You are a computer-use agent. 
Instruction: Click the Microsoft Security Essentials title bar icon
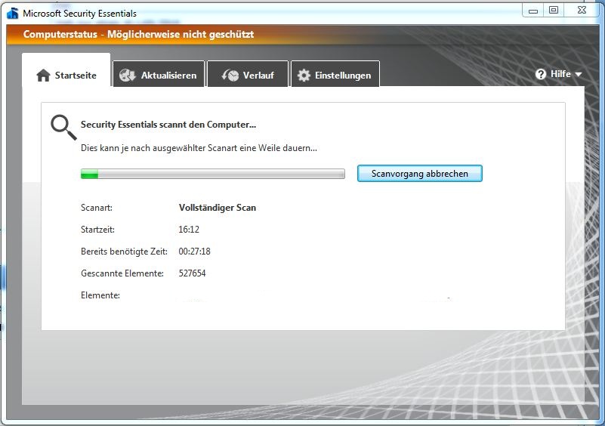[13, 13]
